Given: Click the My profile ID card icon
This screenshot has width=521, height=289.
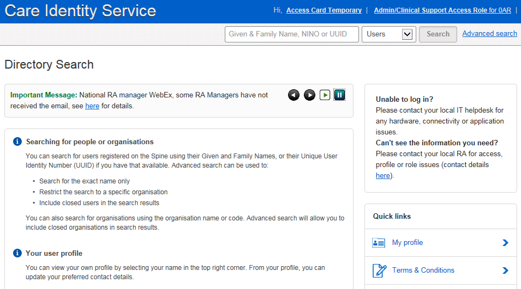Looking at the screenshot, I should (379, 243).
